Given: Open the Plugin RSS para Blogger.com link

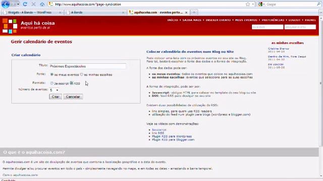Looking at the screenshot, I should pos(173,140).
